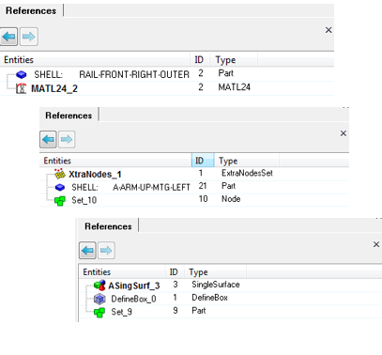
Task: Select the SHELL: A-ARM-UP-MTG-LEFT row
Action: point(194,187)
